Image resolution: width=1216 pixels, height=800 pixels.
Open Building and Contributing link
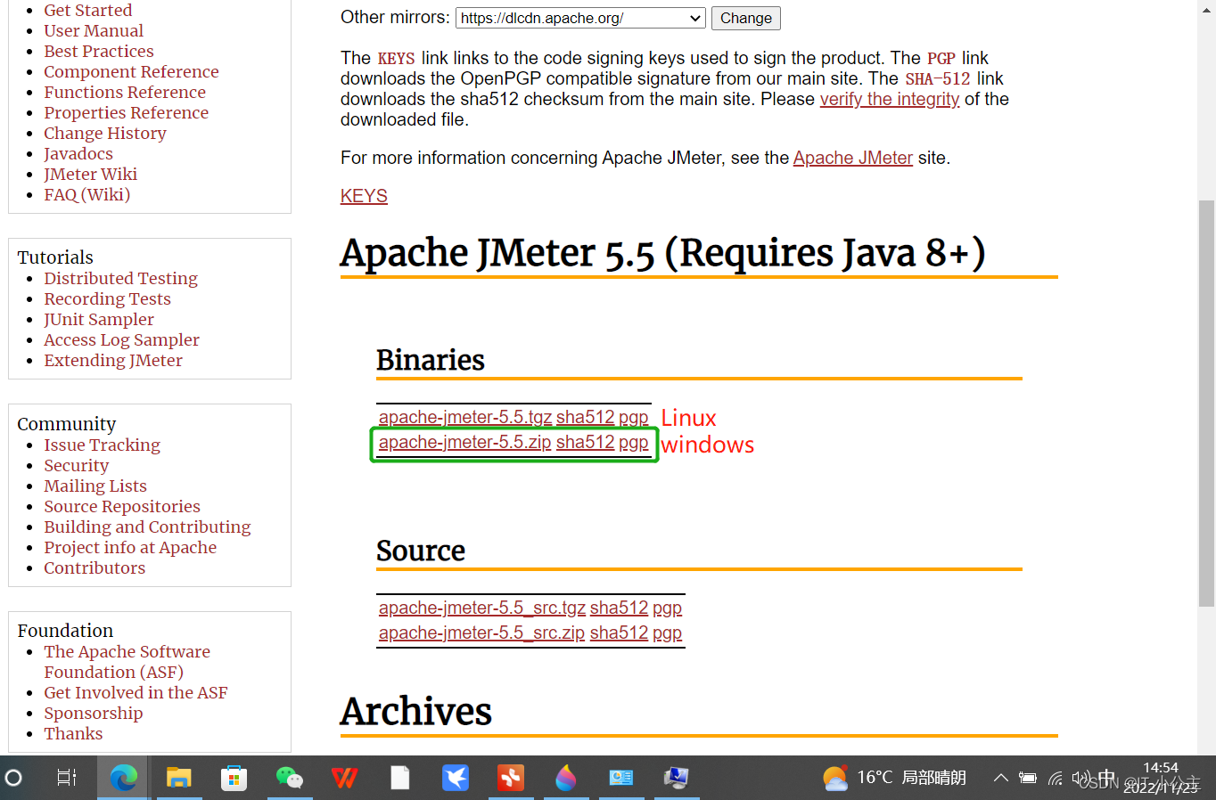pyautogui.click(x=147, y=527)
